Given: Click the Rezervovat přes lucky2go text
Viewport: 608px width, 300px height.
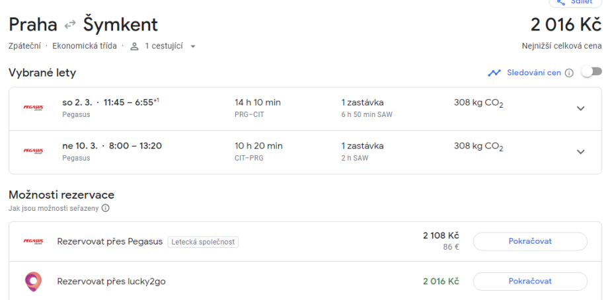Looking at the screenshot, I should [x=111, y=281].
